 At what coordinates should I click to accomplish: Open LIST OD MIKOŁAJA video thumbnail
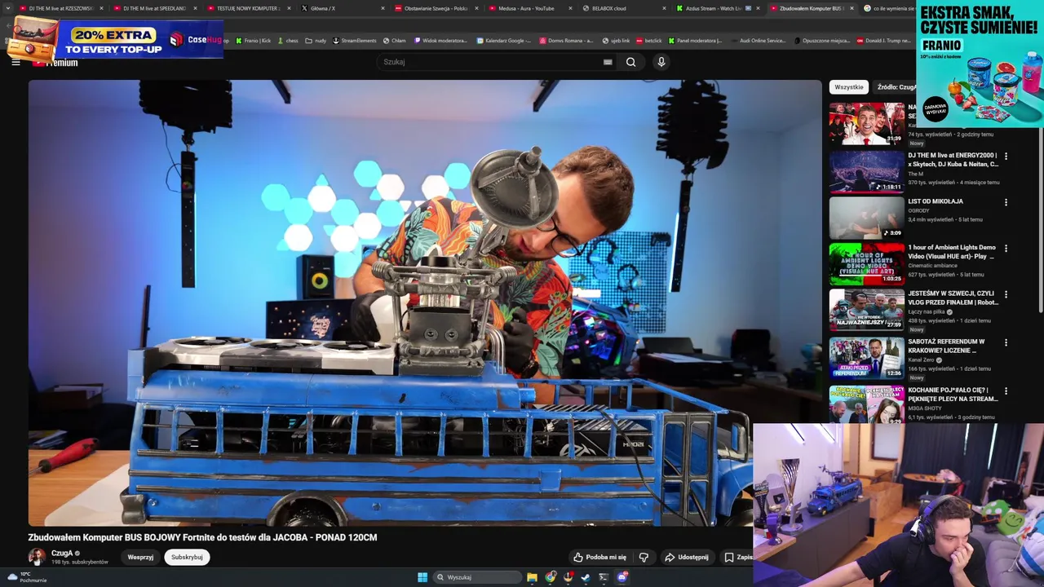867,218
